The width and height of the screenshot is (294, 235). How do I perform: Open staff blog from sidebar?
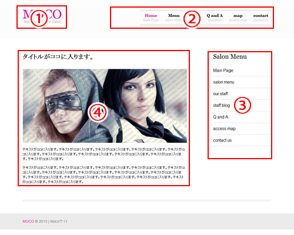click(221, 105)
